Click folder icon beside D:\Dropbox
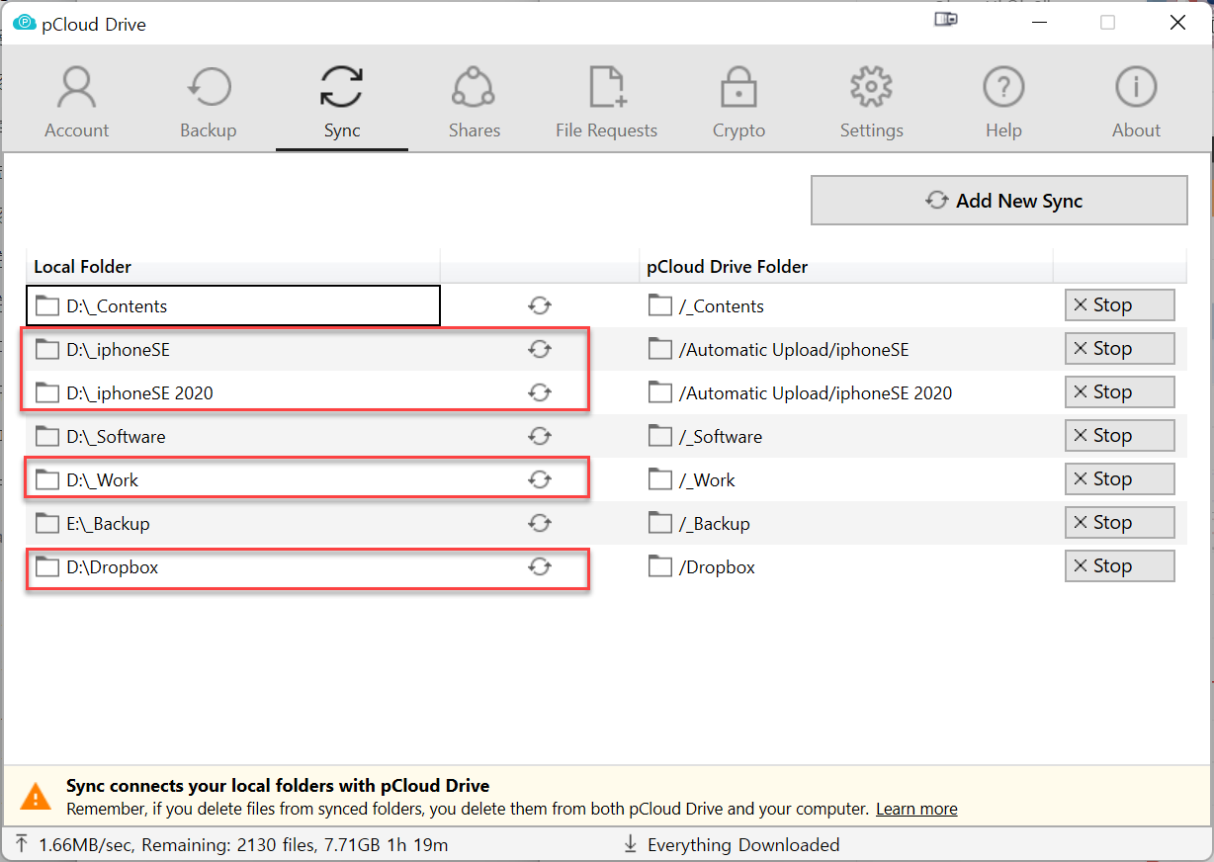The height and width of the screenshot is (862, 1214). coord(46,566)
